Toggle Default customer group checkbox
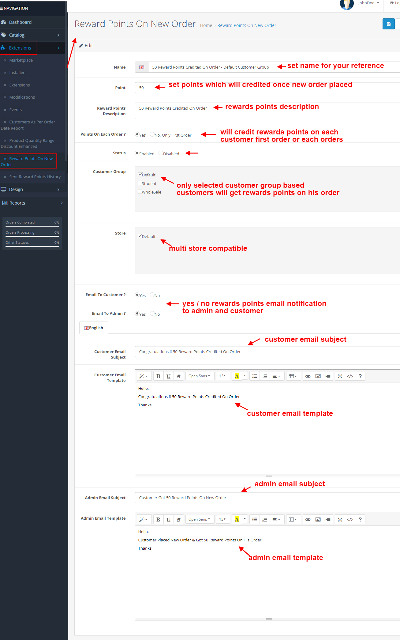Screen dimensions: 400x640 140,174
